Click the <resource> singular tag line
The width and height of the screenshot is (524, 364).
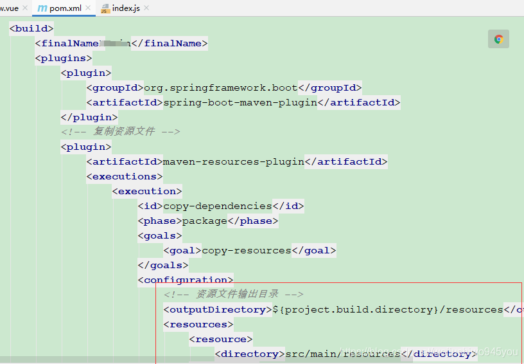tap(221, 340)
